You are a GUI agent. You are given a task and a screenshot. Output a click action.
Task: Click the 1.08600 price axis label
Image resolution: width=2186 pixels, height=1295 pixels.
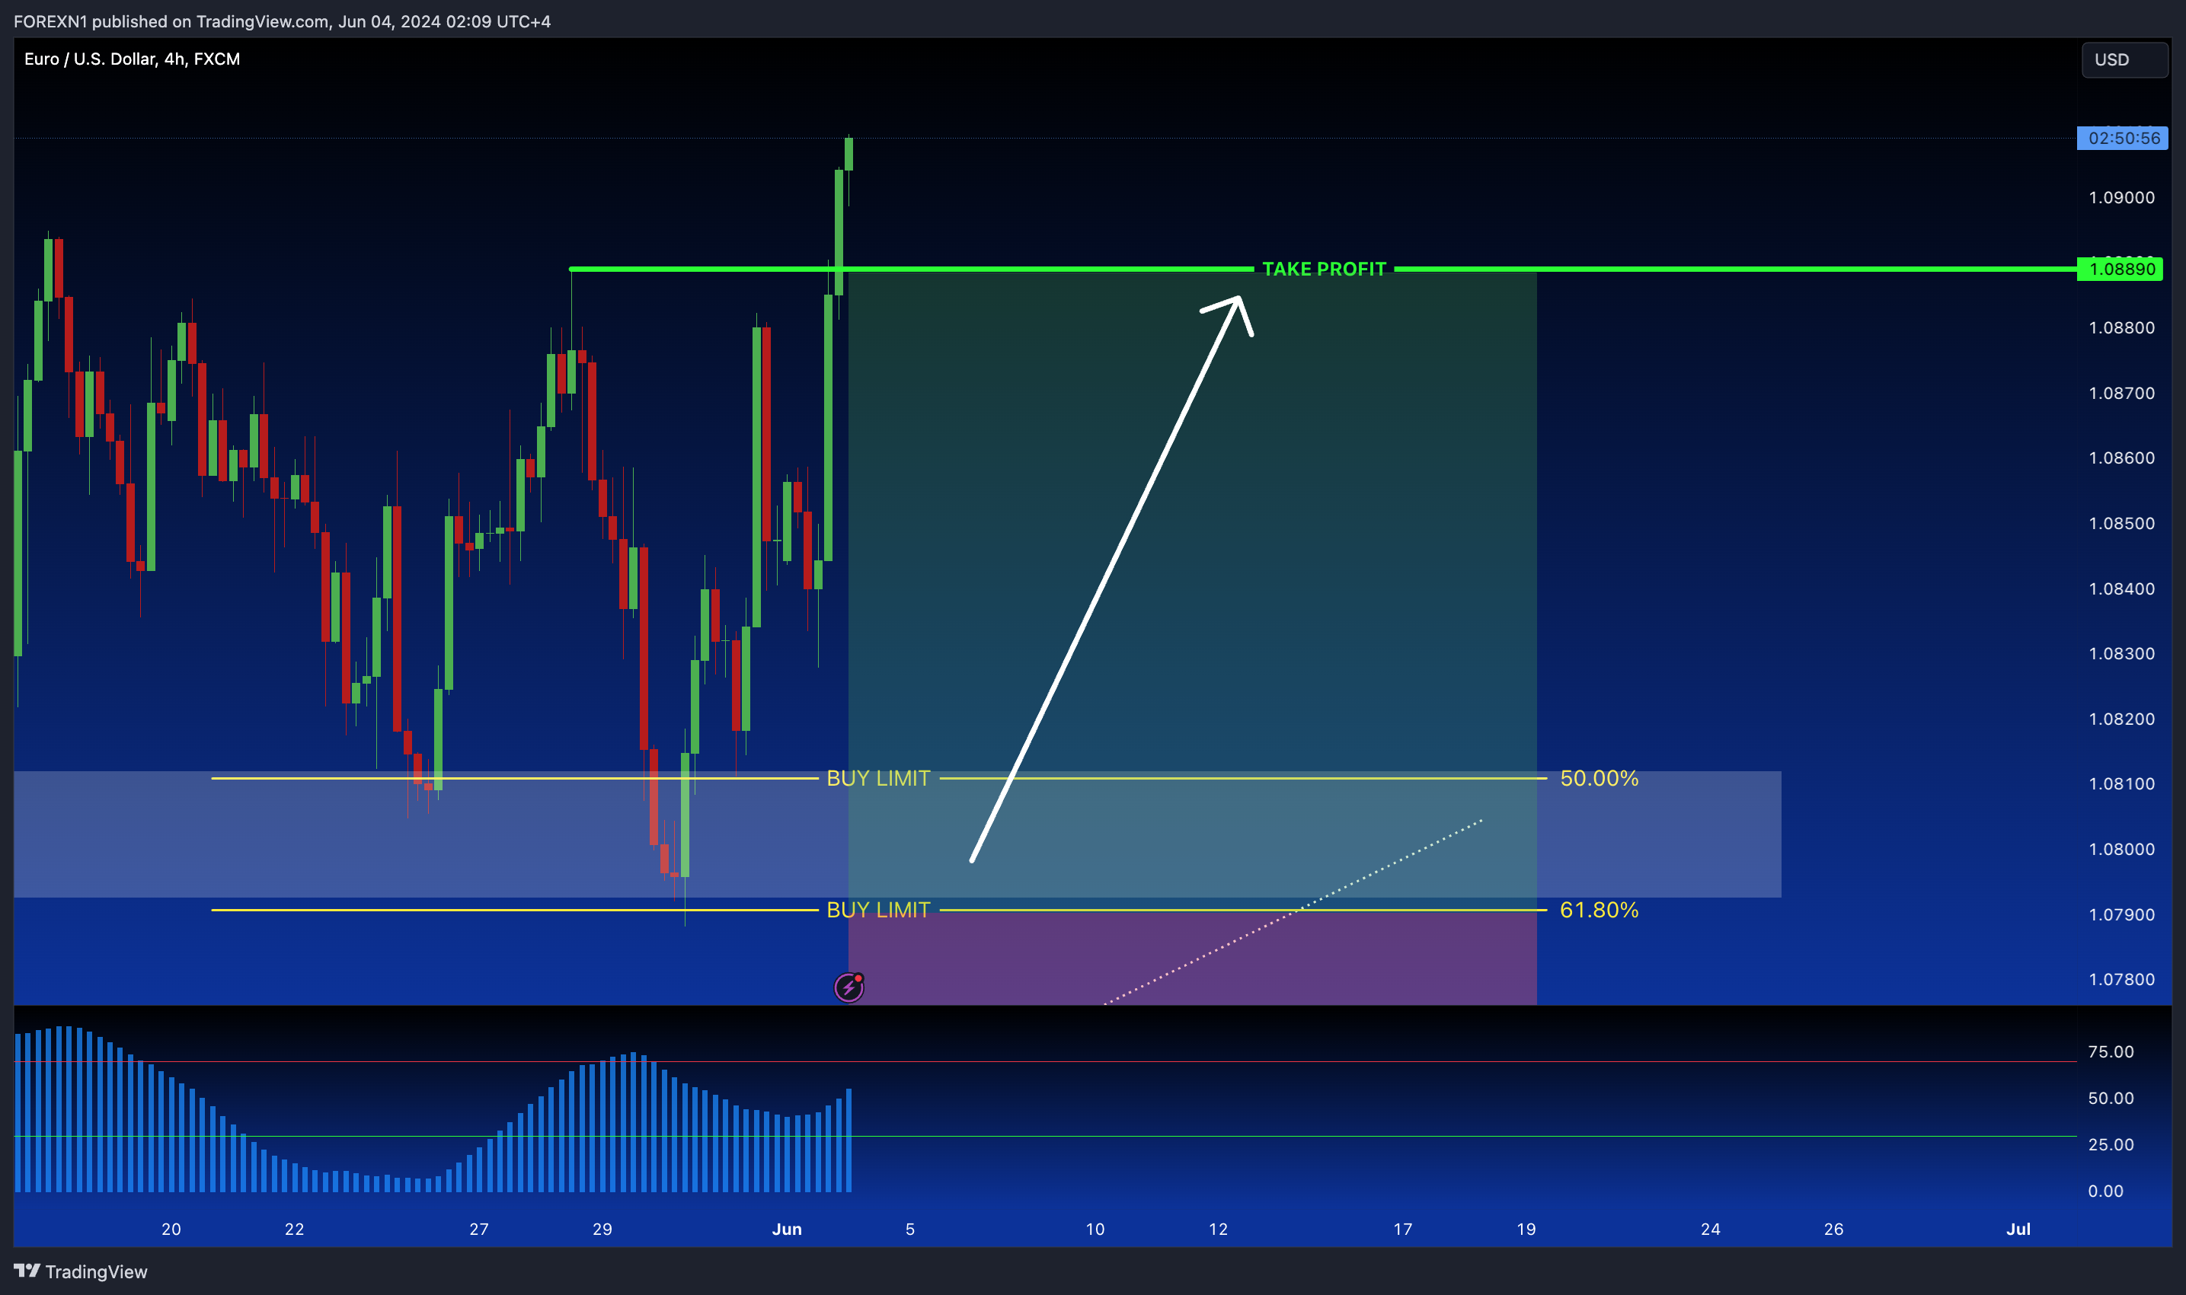coord(2121,458)
